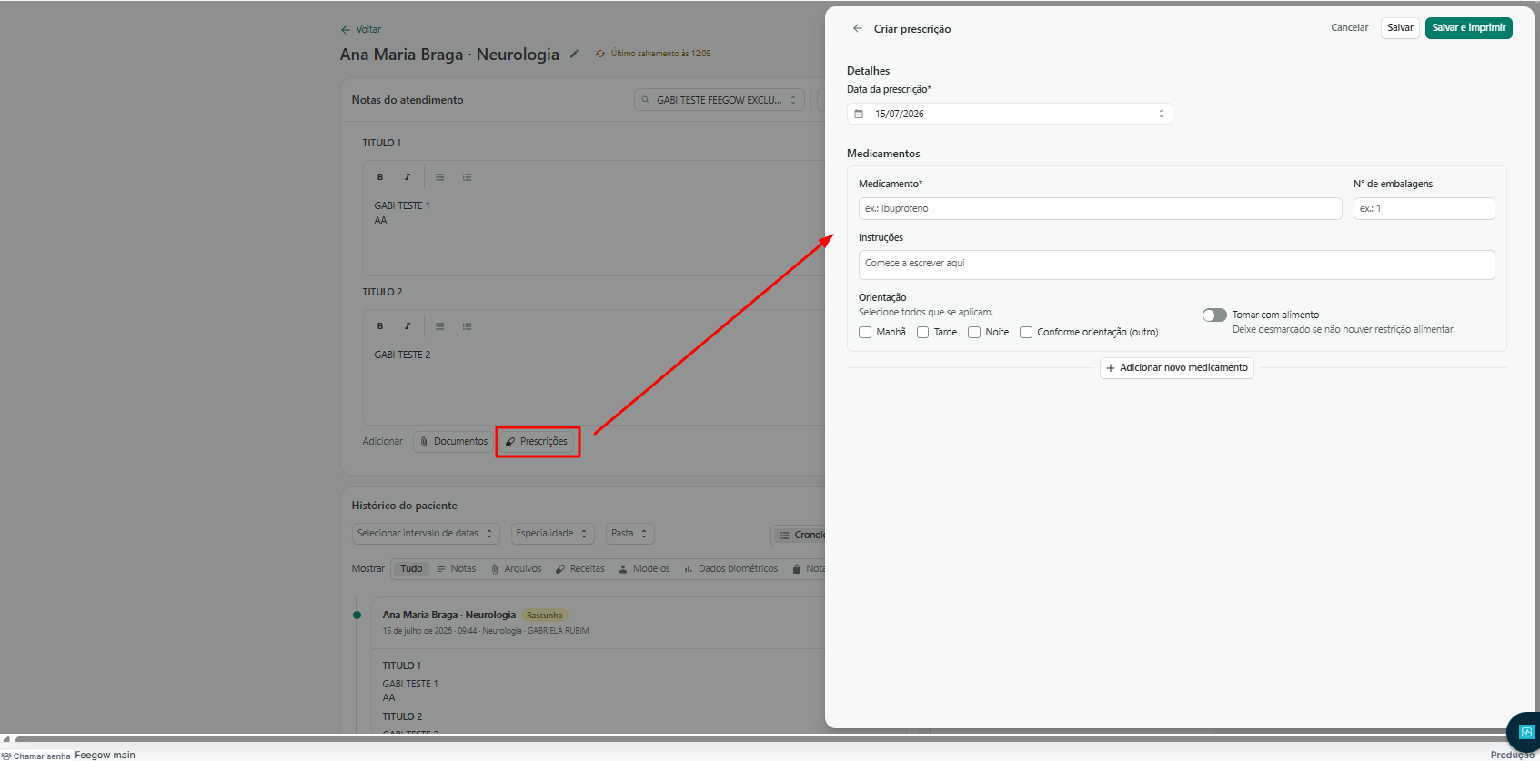Click the Instruções text area
Viewport: 1540px width, 761px height.
(x=1176, y=265)
